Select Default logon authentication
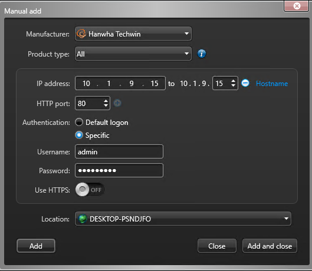 click(79, 122)
